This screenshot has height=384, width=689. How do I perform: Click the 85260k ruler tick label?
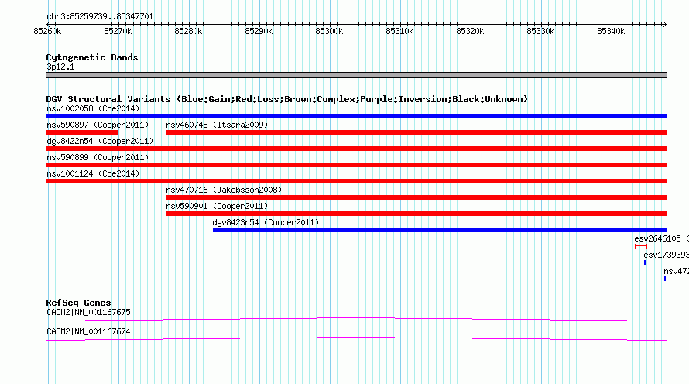47,31
